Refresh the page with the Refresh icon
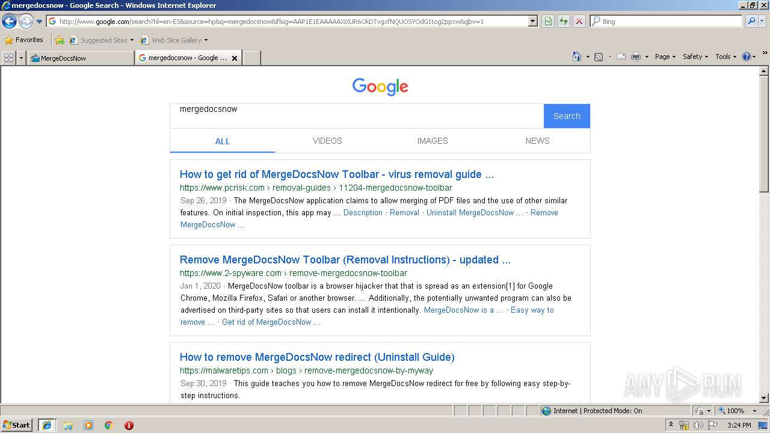The image size is (770, 433). pos(564,22)
